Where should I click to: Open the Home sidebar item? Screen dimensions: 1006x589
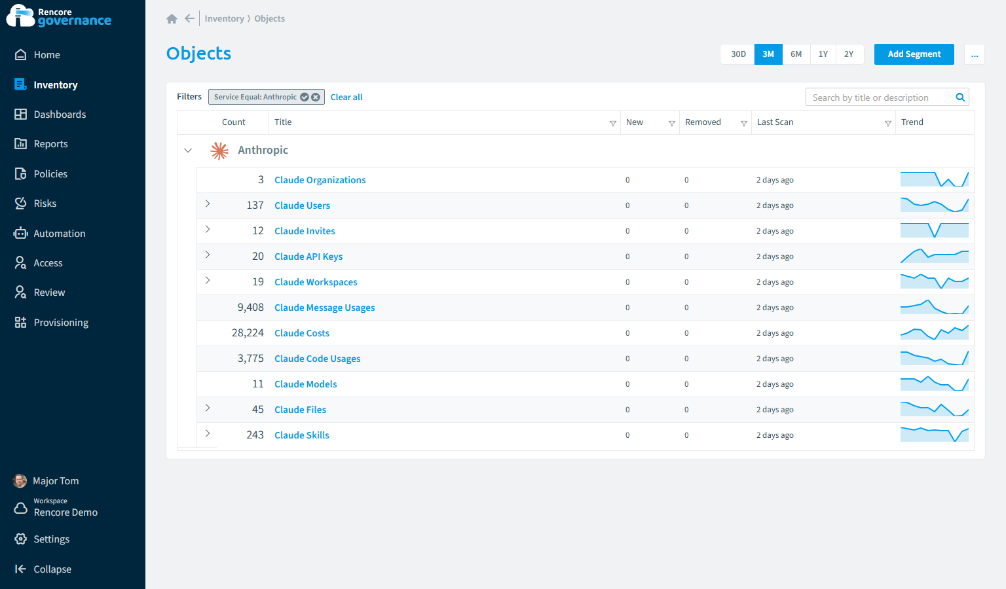coord(47,55)
